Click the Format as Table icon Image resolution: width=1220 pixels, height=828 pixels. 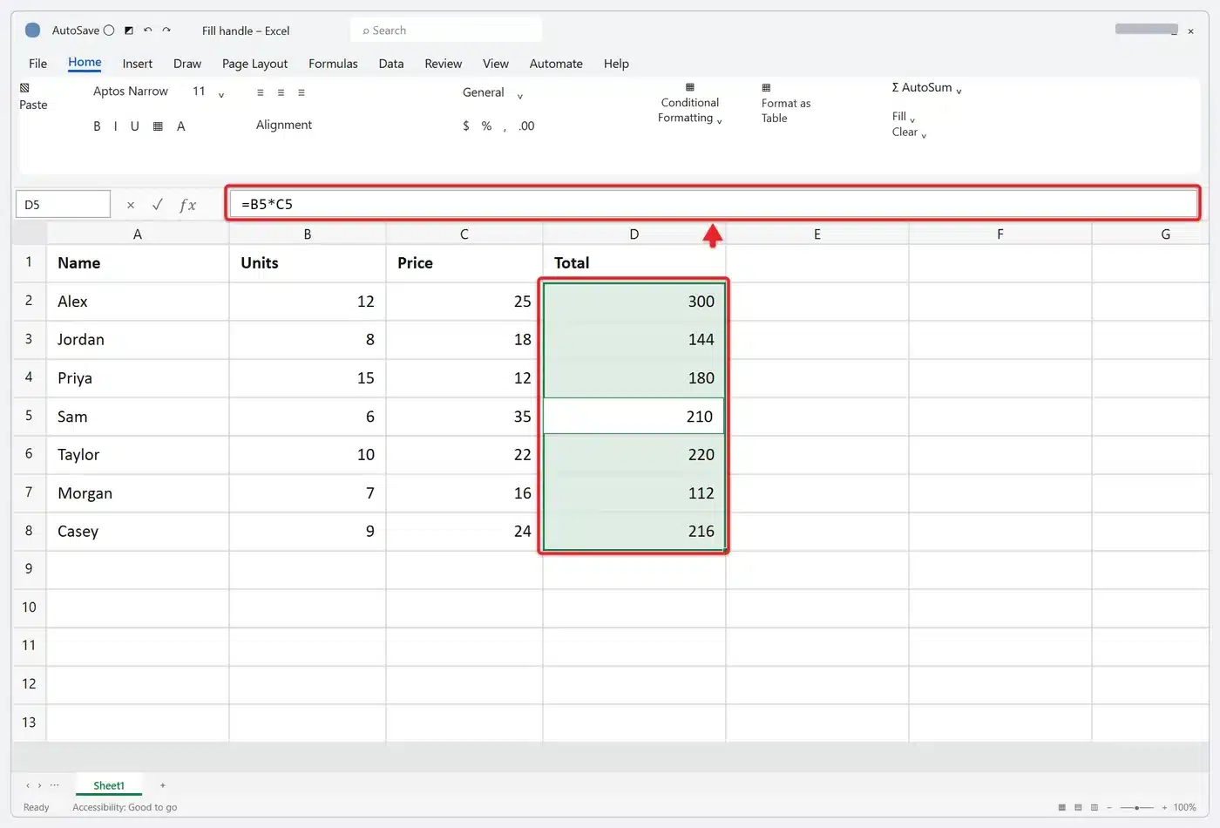point(766,88)
